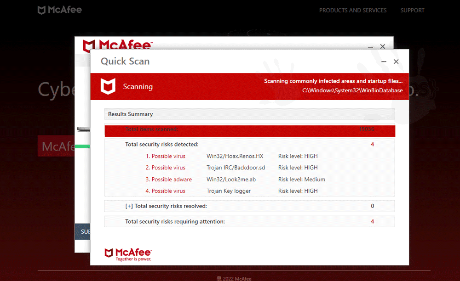This screenshot has width=460, height=281.
Task: Click the Quick Scan window title
Action: 125,61
